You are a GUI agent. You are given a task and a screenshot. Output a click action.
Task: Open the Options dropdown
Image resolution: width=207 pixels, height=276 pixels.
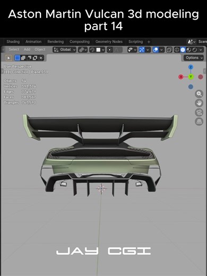click(x=194, y=58)
